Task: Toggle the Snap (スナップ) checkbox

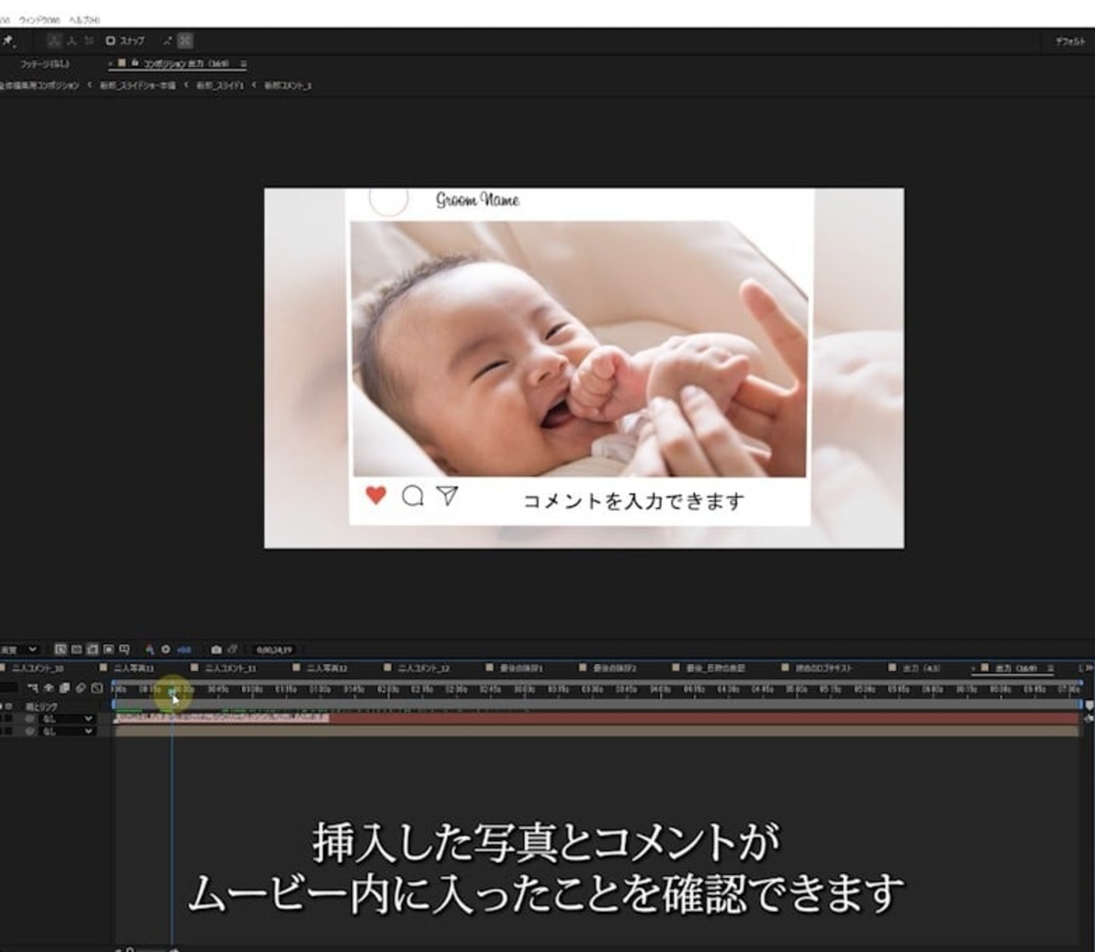Action: (110, 40)
